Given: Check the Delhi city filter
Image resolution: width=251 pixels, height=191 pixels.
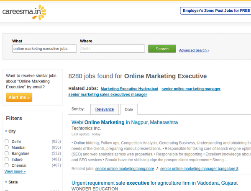Looking at the screenshot, I should pos(7,141).
